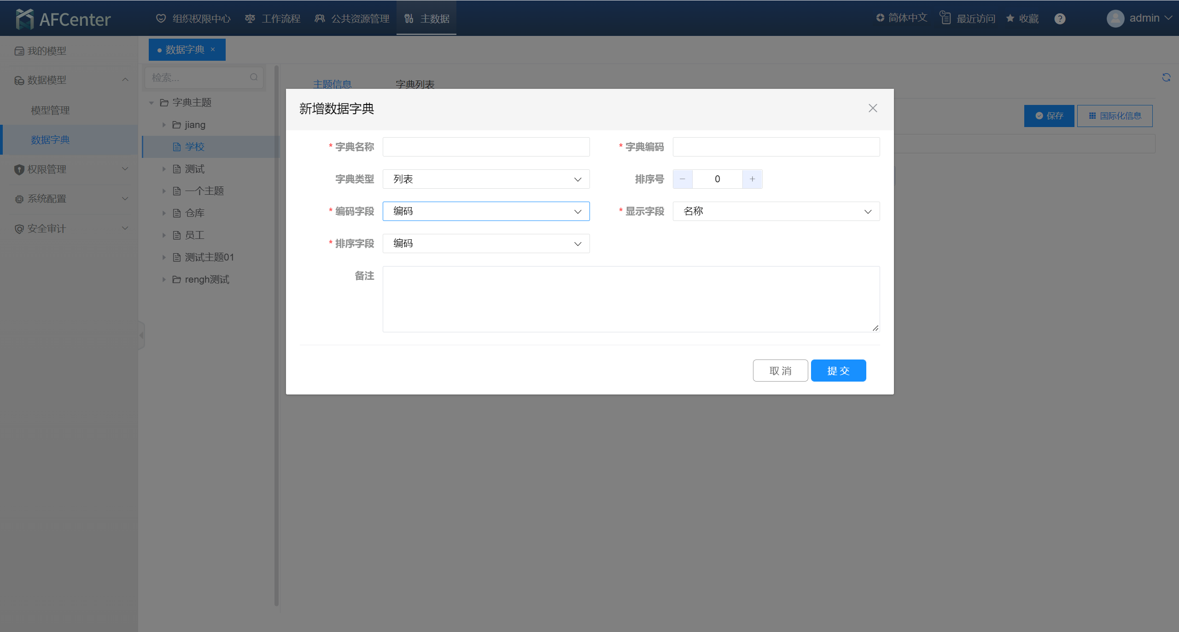
Task: Expand the jiang folder in tree
Action: pos(164,125)
